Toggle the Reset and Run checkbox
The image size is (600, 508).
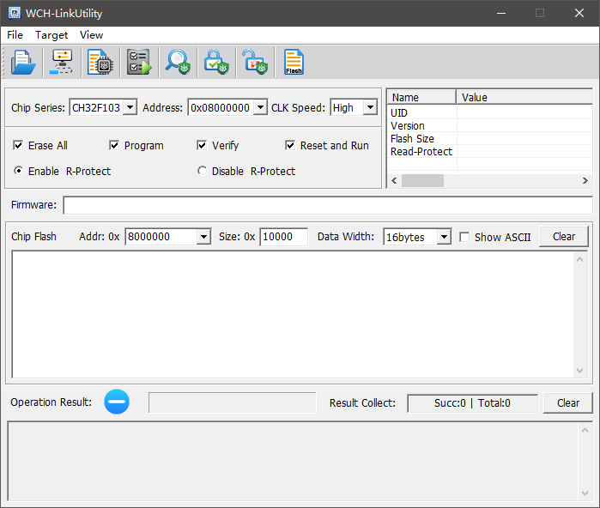[x=290, y=145]
